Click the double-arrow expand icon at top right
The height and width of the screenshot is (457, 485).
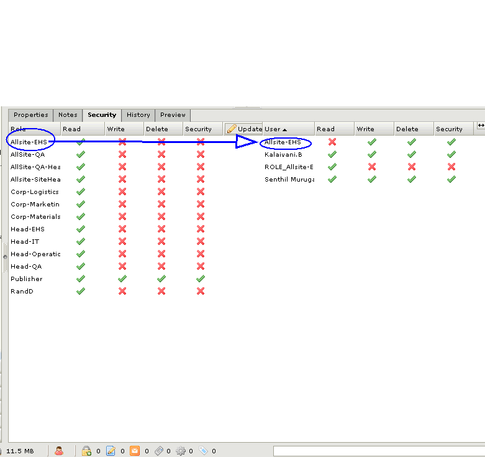pyautogui.click(x=480, y=126)
